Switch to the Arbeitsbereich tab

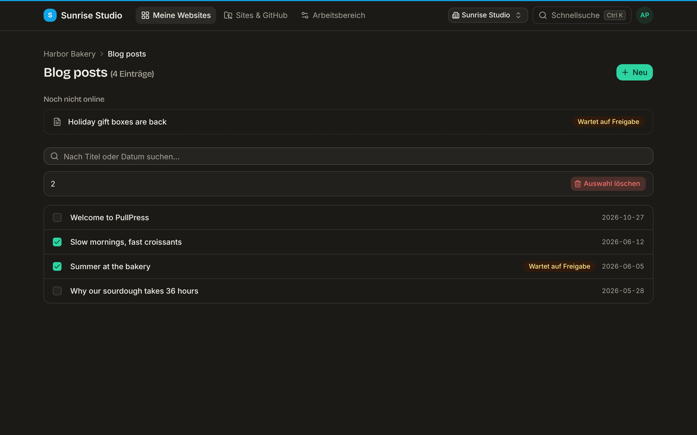point(333,15)
